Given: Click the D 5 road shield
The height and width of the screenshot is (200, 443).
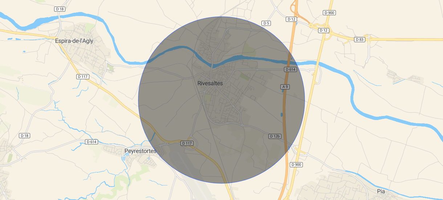Looking at the screenshot, I should pyautogui.click(x=266, y=23).
